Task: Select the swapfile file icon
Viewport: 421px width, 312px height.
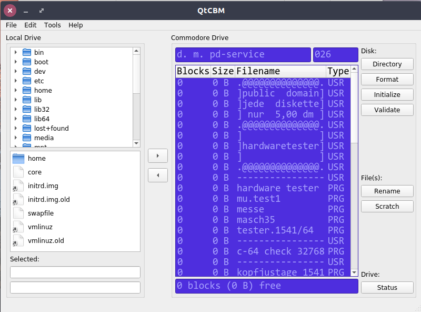Action: [18, 213]
